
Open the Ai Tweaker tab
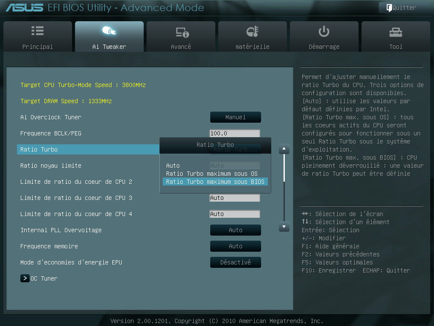click(109, 37)
